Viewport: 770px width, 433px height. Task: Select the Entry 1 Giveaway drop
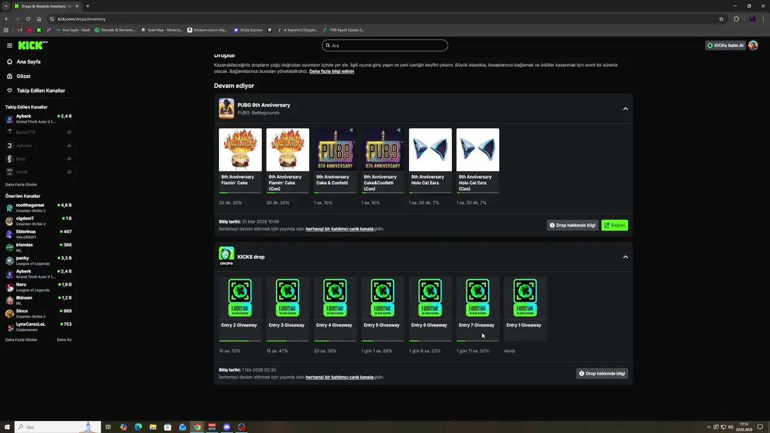coord(525,309)
